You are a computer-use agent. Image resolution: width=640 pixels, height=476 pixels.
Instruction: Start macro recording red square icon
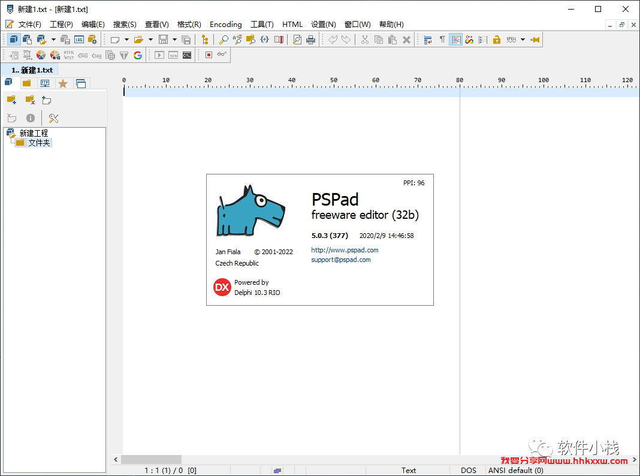[x=209, y=55]
